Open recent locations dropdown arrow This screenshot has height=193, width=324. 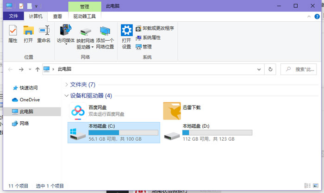[x=30, y=69]
